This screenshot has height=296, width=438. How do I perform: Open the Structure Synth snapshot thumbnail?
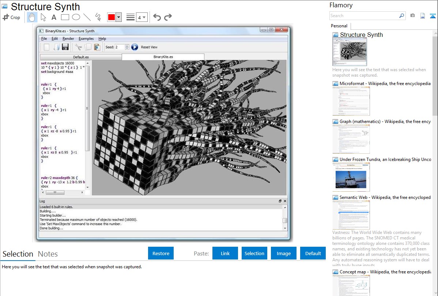pyautogui.click(x=350, y=52)
